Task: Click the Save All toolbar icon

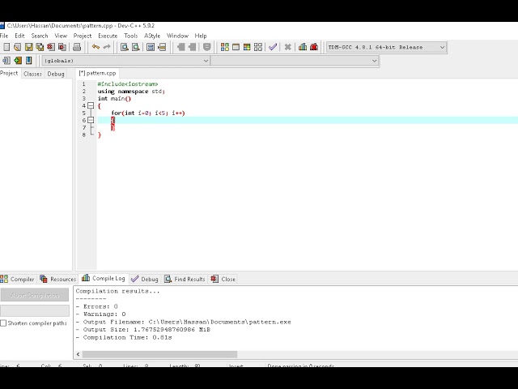Action: pos(40,47)
